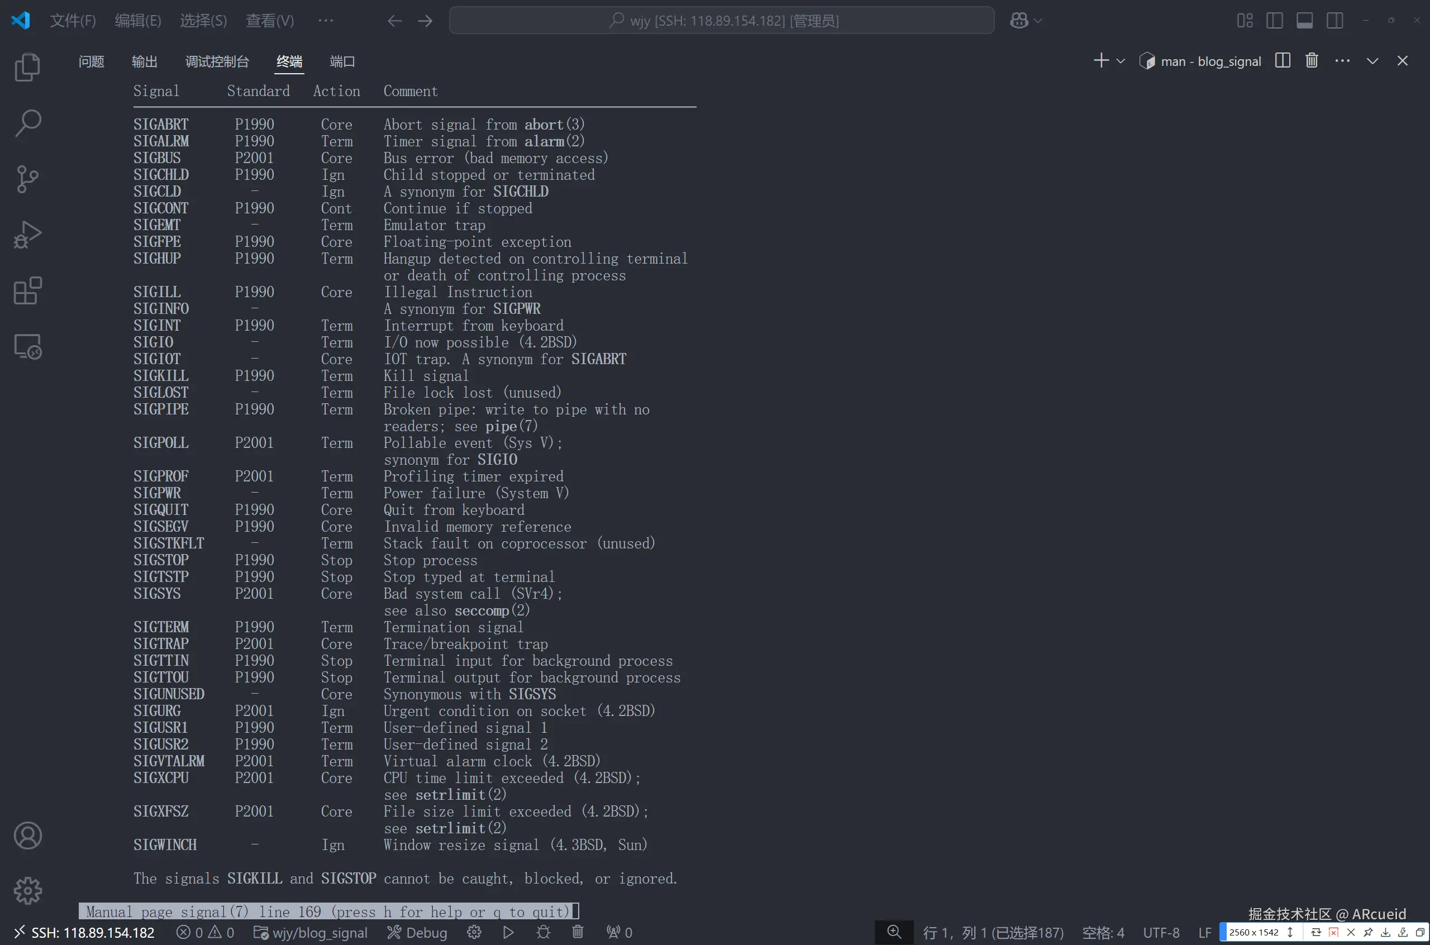Click SSH: 118.89.154.182 remote indicator

coord(84,932)
